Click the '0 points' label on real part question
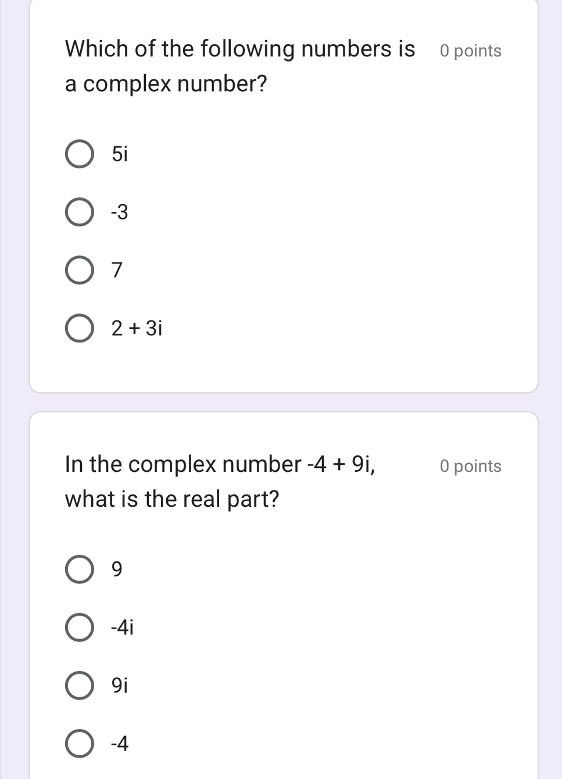The width and height of the screenshot is (562, 779). pos(471,466)
